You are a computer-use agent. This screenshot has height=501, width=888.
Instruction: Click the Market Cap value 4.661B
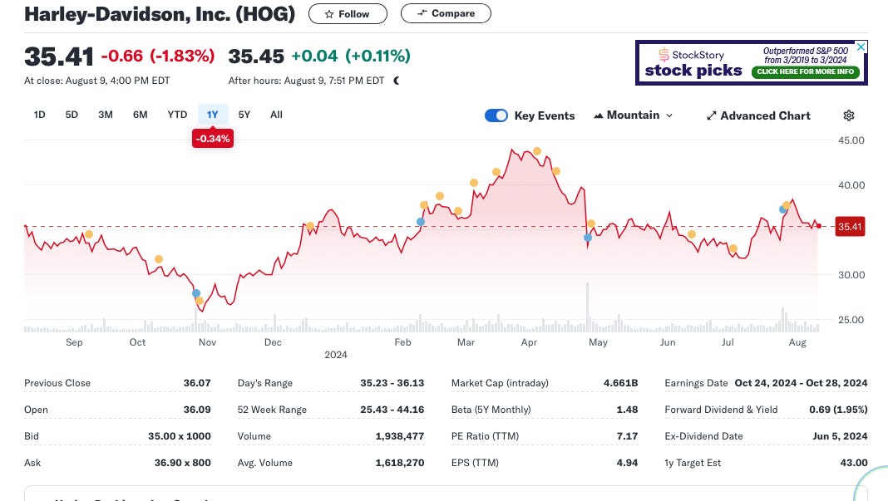(621, 383)
